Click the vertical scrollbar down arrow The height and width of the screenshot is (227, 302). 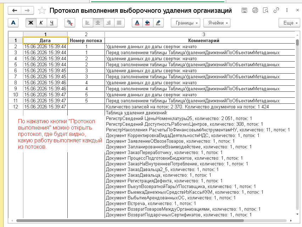click(x=297, y=214)
